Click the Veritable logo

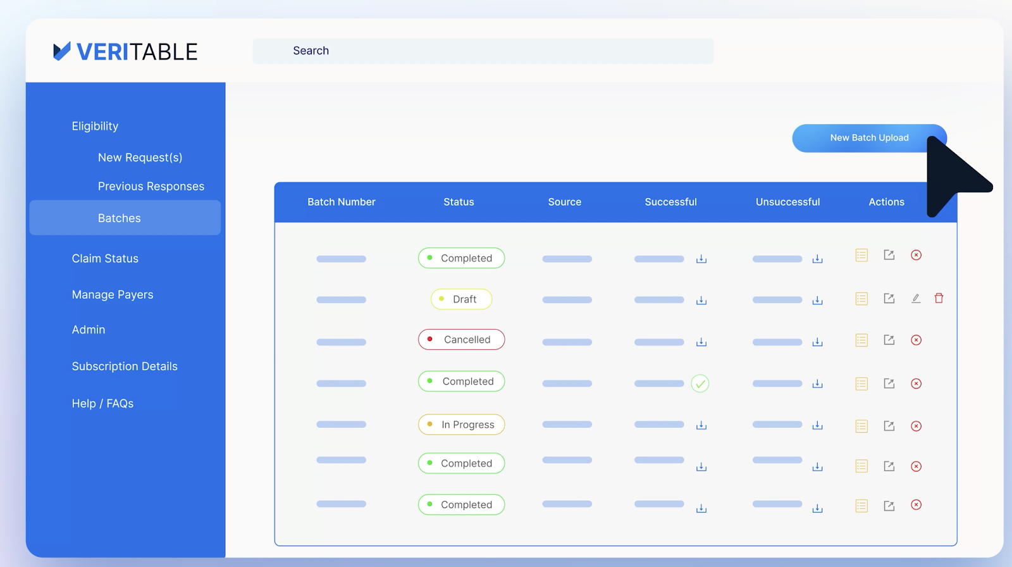[125, 51]
